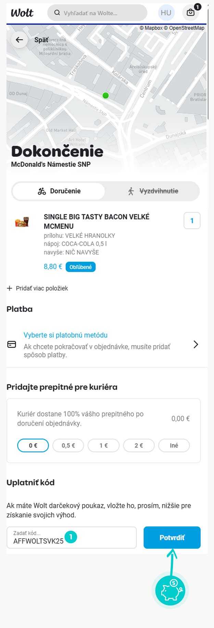Open Vyberte si platobnú metódu link
This screenshot has height=628, width=214.
pos(65,335)
